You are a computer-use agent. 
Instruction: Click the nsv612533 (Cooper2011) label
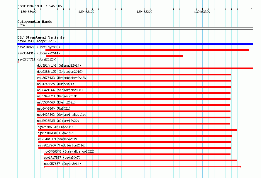37,41
